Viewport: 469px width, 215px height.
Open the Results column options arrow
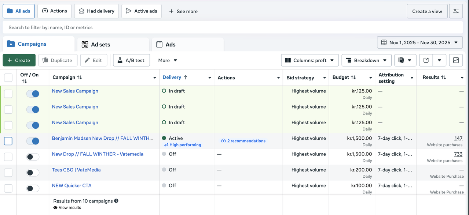(462, 78)
